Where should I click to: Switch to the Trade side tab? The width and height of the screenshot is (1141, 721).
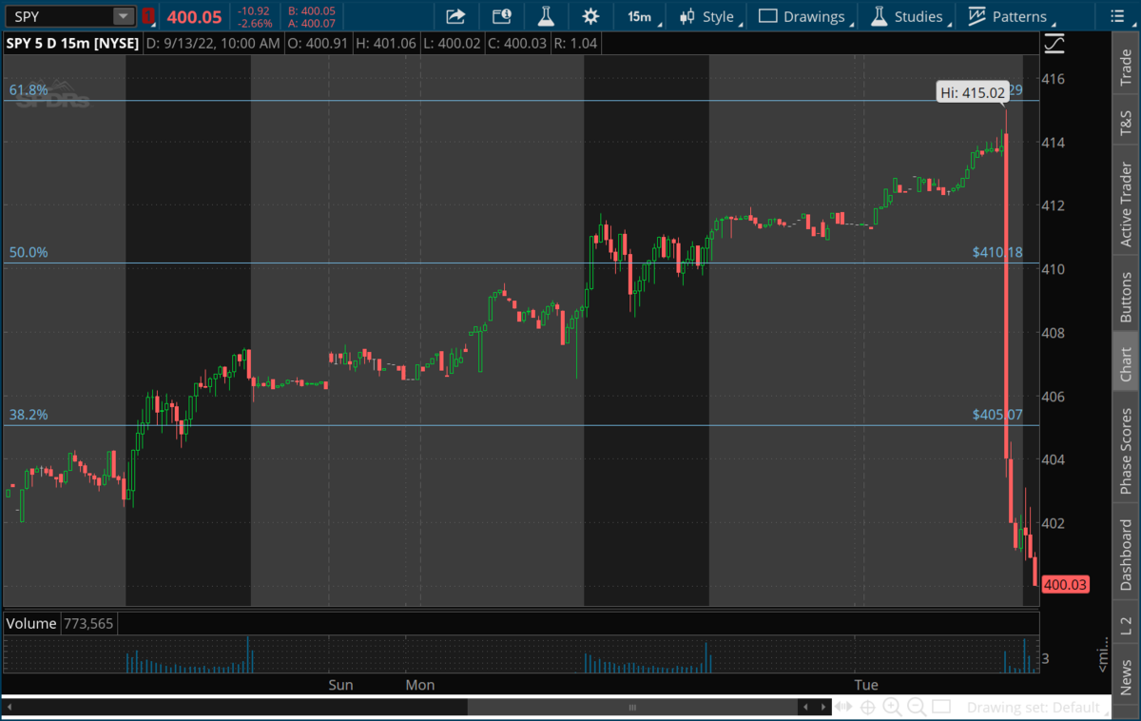click(x=1126, y=69)
